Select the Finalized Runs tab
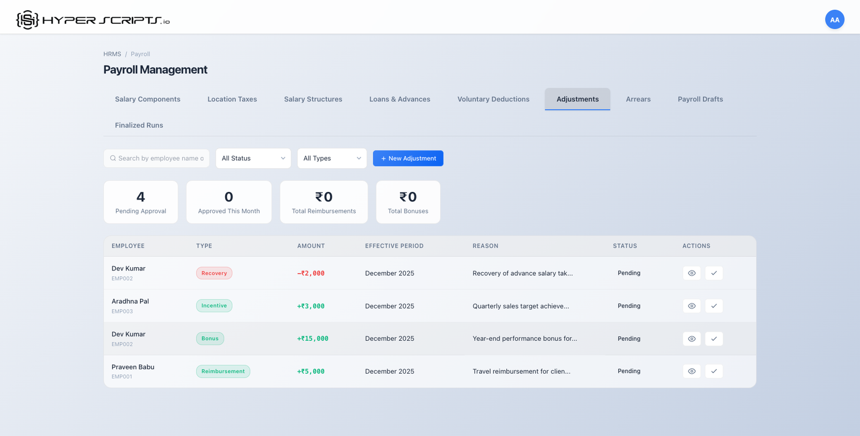The height and width of the screenshot is (436, 860). [139, 125]
